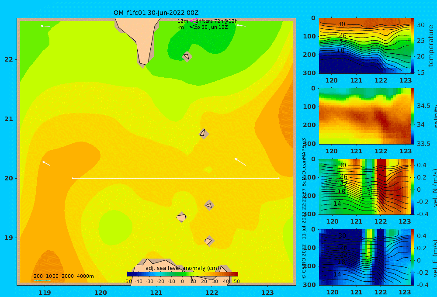Click depth tick '300' on the temperature panel
The width and height of the screenshot is (437, 297).
click(309, 73)
